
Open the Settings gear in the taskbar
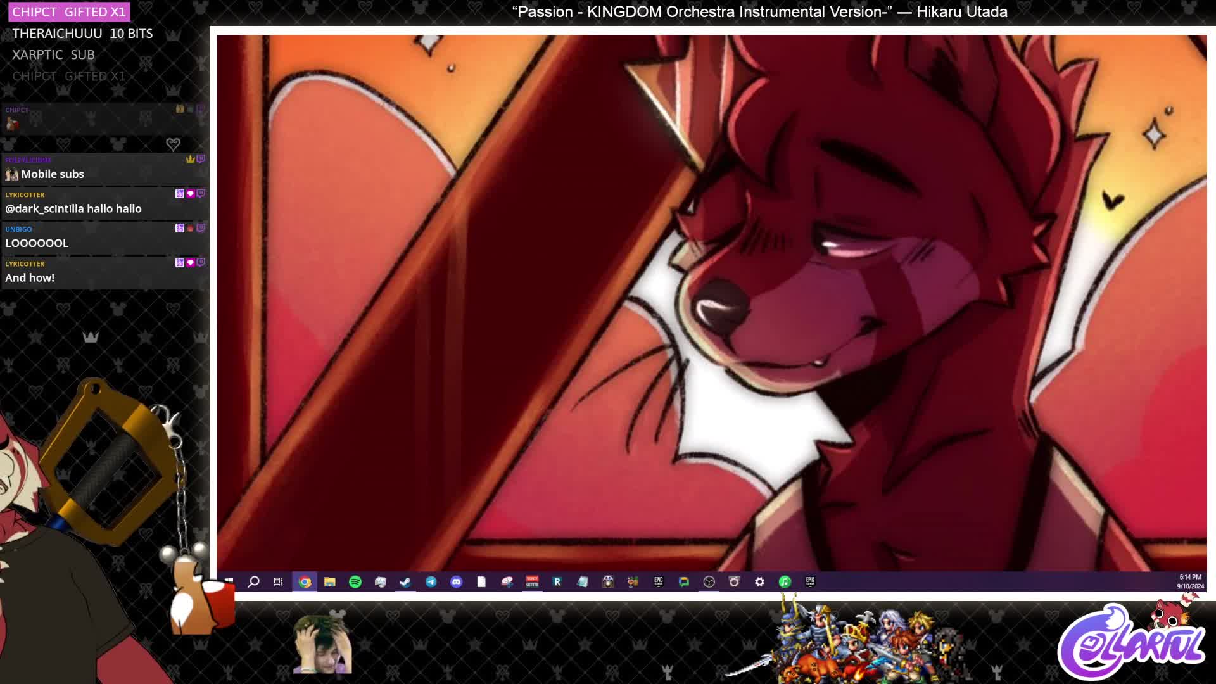(759, 581)
